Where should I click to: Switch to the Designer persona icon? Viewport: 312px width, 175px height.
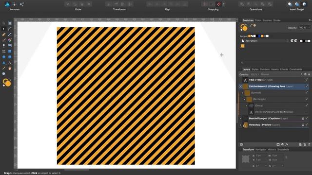7,4
